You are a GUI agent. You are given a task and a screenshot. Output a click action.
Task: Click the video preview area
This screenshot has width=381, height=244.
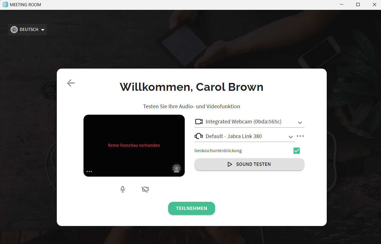134,146
